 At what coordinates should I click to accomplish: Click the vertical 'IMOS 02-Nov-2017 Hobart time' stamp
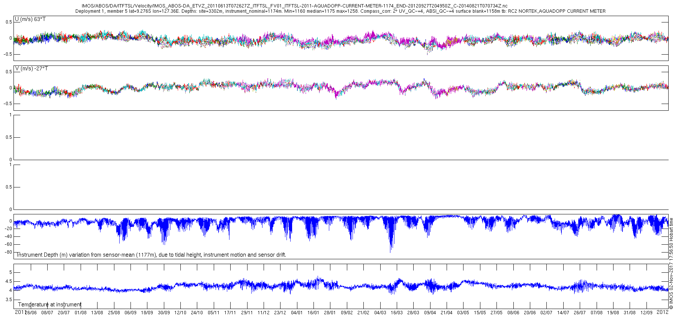[671, 263]
